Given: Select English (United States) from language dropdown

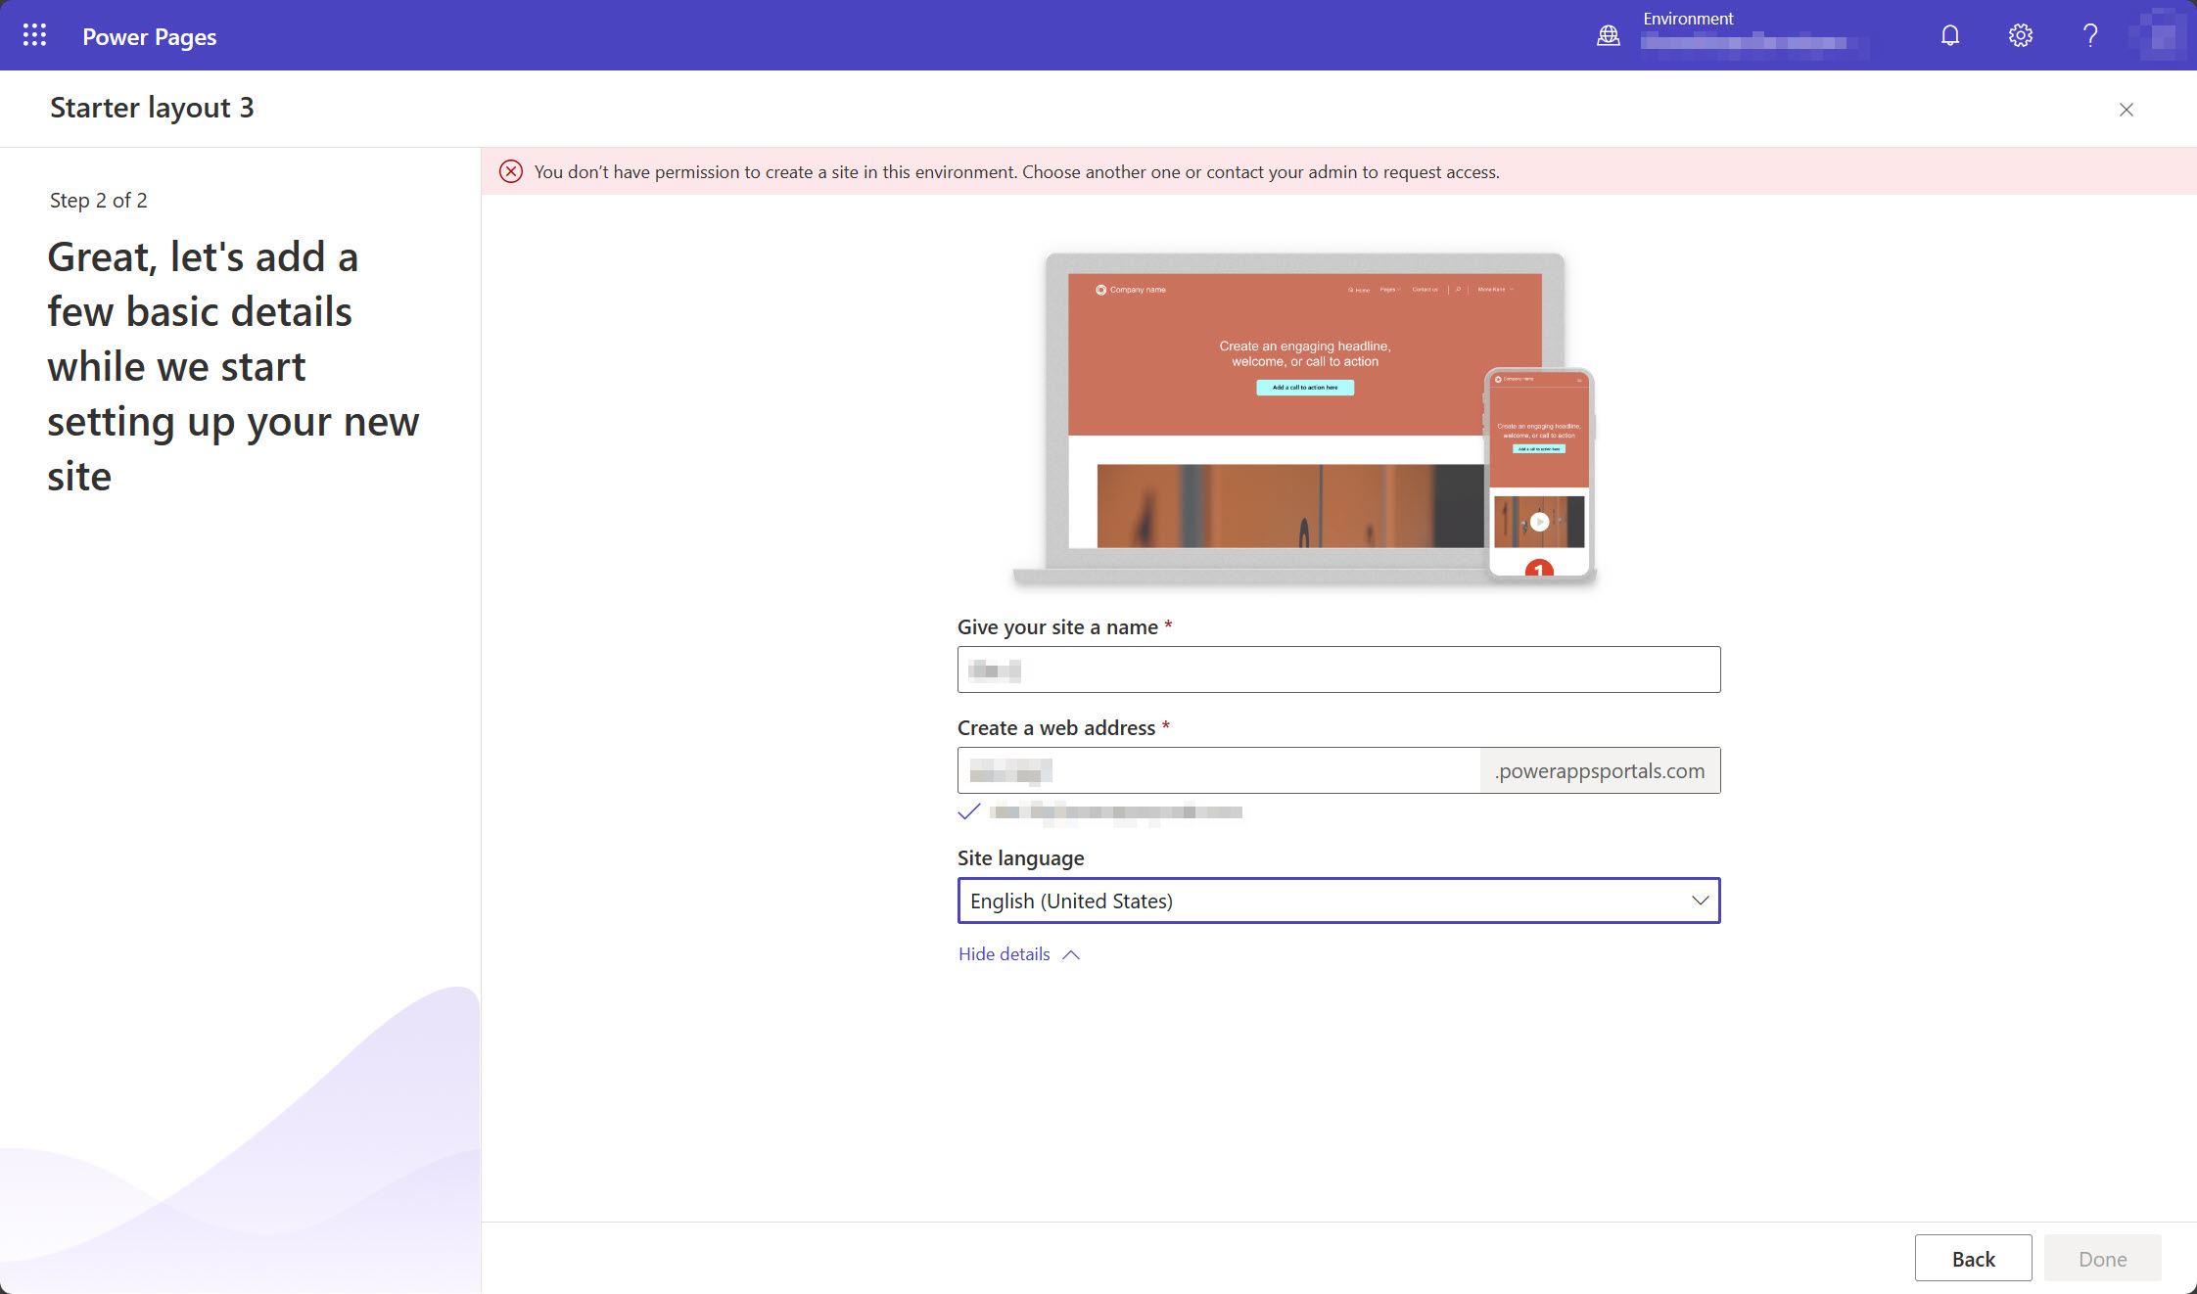Looking at the screenshot, I should (x=1337, y=900).
